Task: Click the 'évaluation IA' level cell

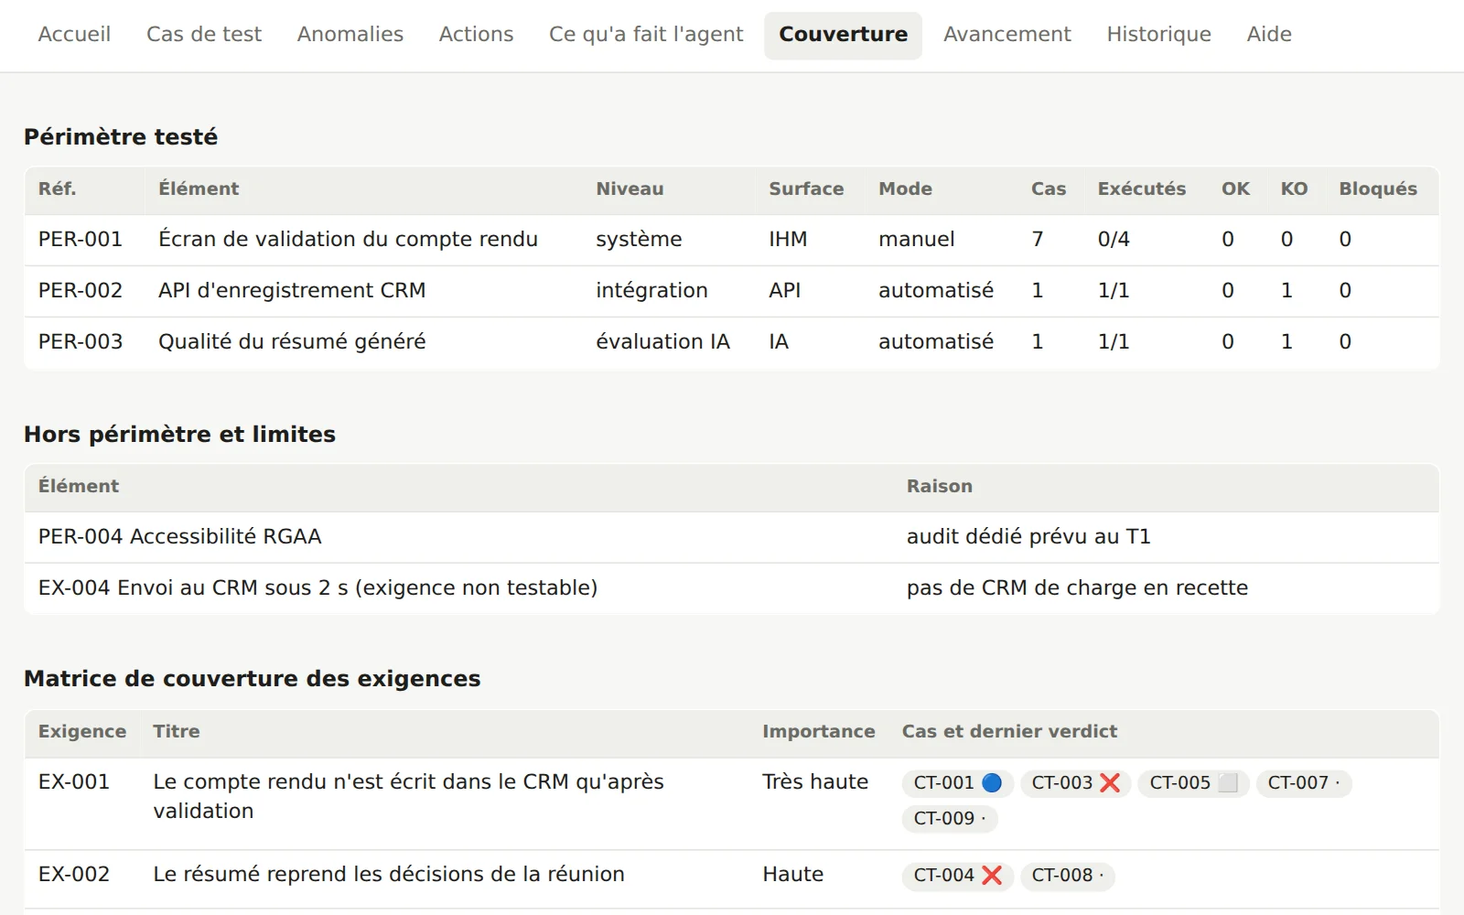Action: [x=662, y=342]
